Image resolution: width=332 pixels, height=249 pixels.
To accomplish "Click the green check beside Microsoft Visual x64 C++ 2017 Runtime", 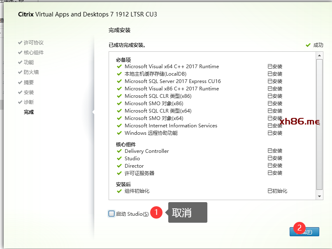I will pyautogui.click(x=119, y=67).
